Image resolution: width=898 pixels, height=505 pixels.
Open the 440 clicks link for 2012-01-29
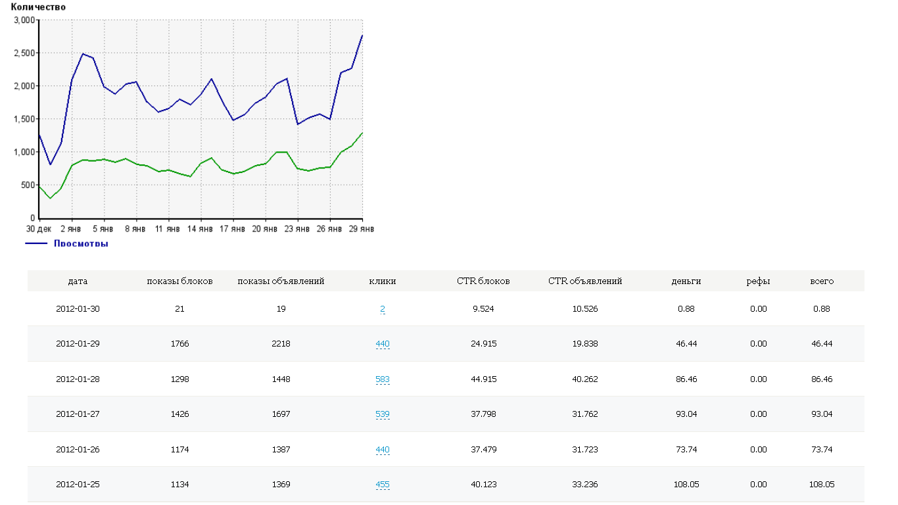[382, 344]
